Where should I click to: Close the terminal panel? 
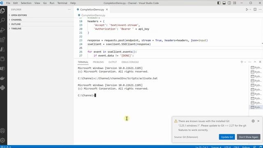(260, 62)
